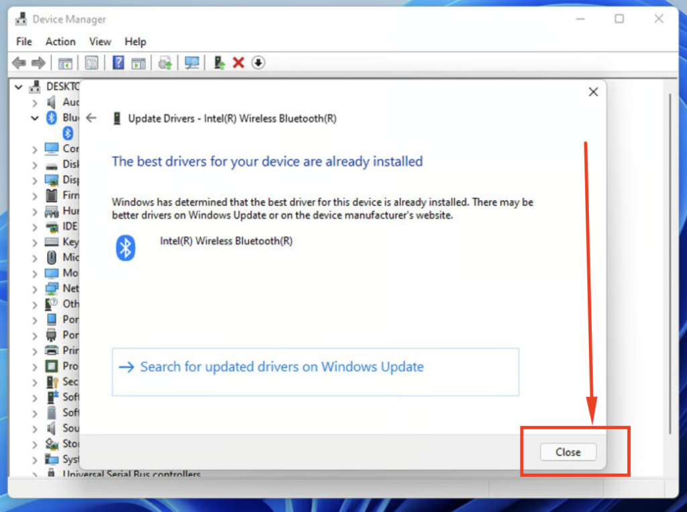
Task: Collapse the Bluetooth category in the tree
Action: 35,118
